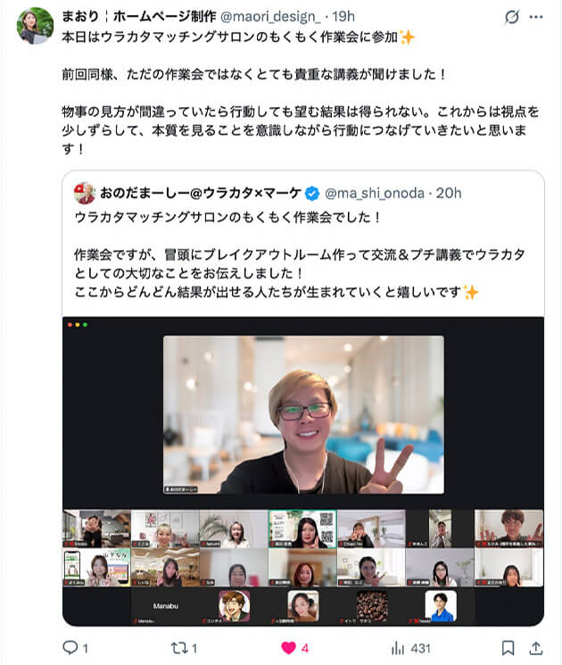562x665 pixels.
Task: Unlike the post via pink heart
Action: pyautogui.click(x=289, y=648)
